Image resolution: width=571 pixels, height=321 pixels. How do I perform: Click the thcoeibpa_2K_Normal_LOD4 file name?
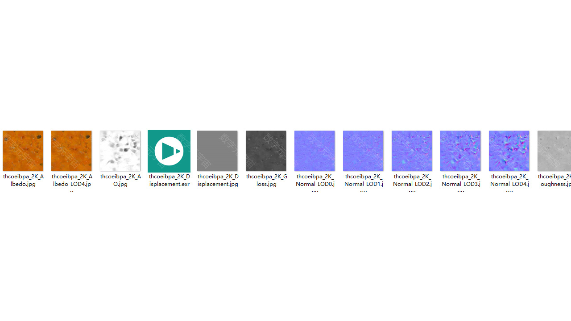[x=509, y=183]
